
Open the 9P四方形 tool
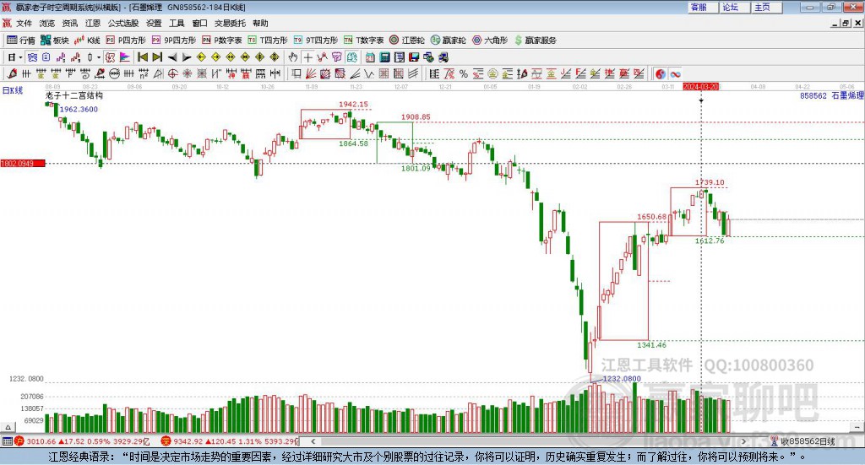174,41
